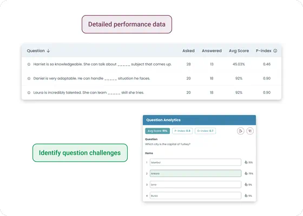Viewport: 303px width, 216px height.
Task: Click the info icon beside the Laura question
Action: [x=29, y=92]
